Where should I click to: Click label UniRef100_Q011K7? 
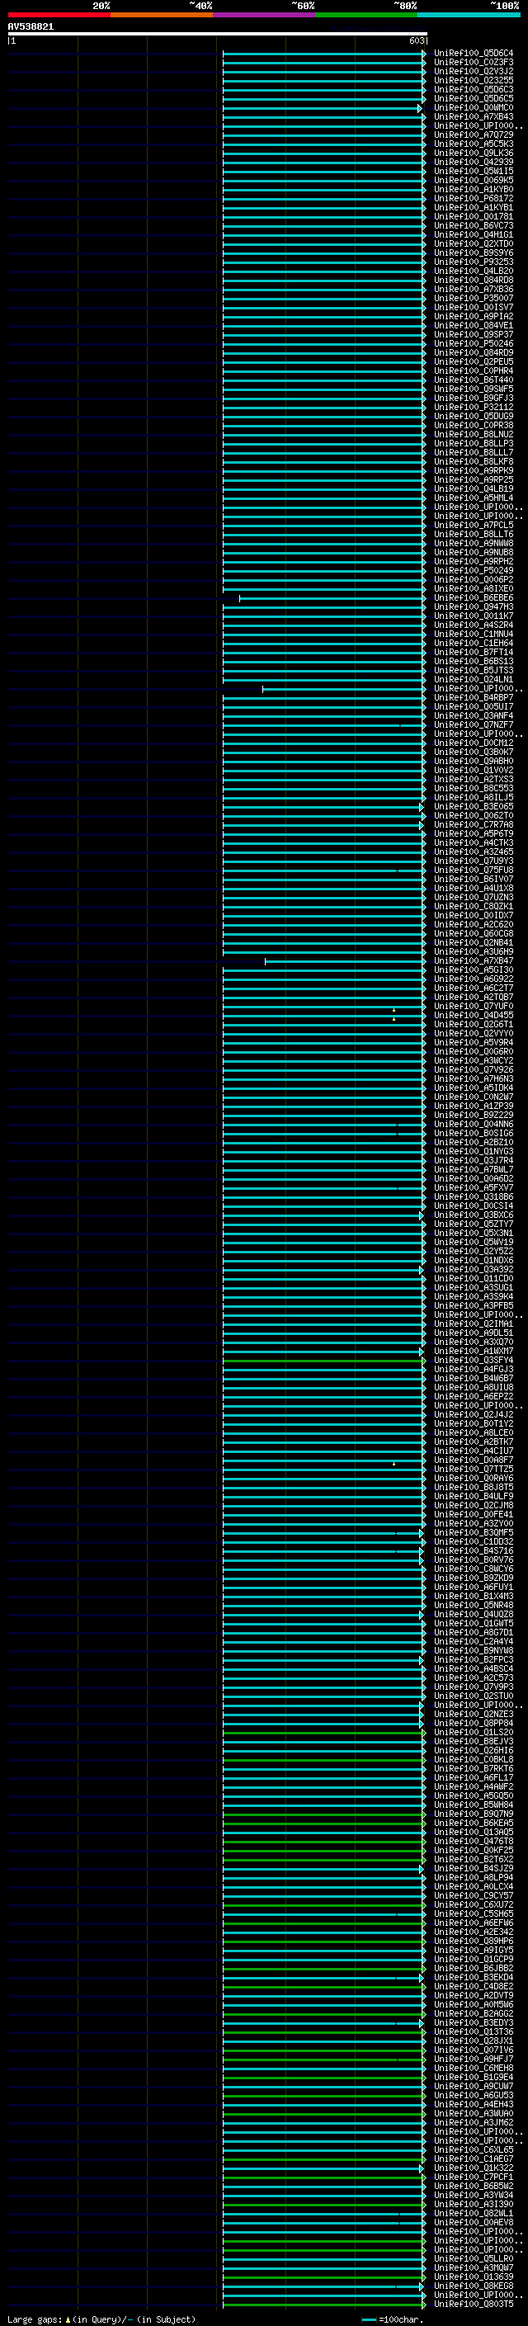click(473, 616)
